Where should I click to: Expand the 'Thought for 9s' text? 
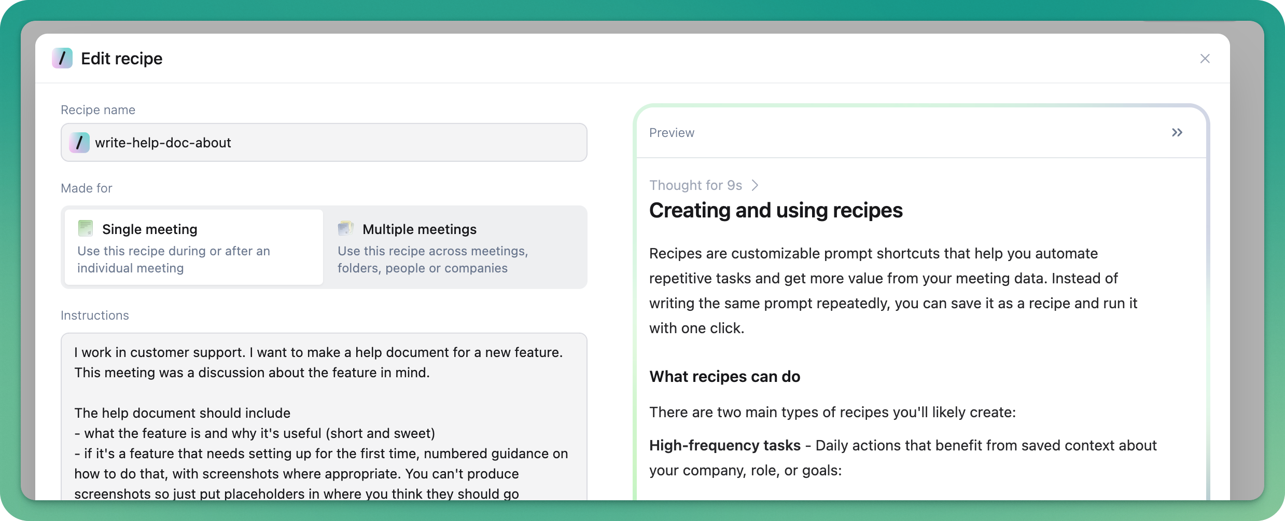coord(696,185)
